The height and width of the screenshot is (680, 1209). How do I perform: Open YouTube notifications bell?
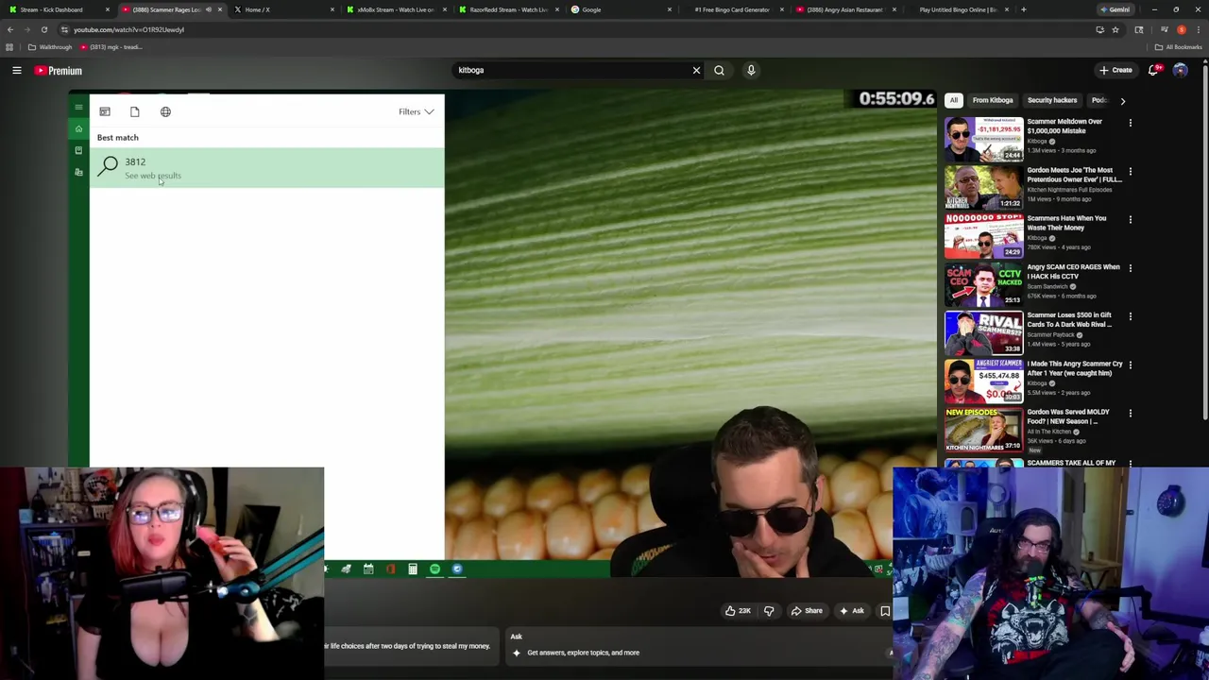[x=1153, y=70]
